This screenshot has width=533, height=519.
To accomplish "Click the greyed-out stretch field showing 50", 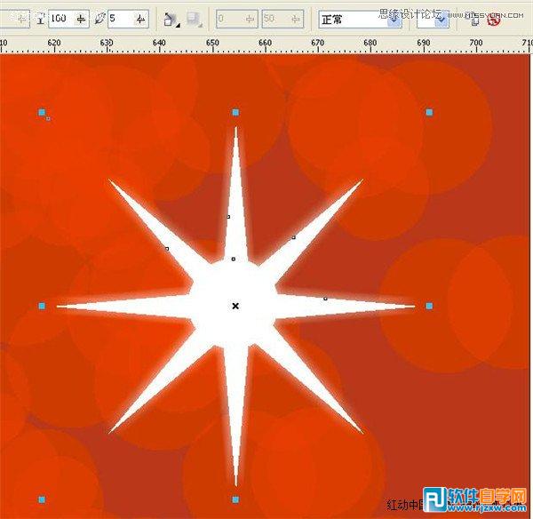I will [282, 19].
